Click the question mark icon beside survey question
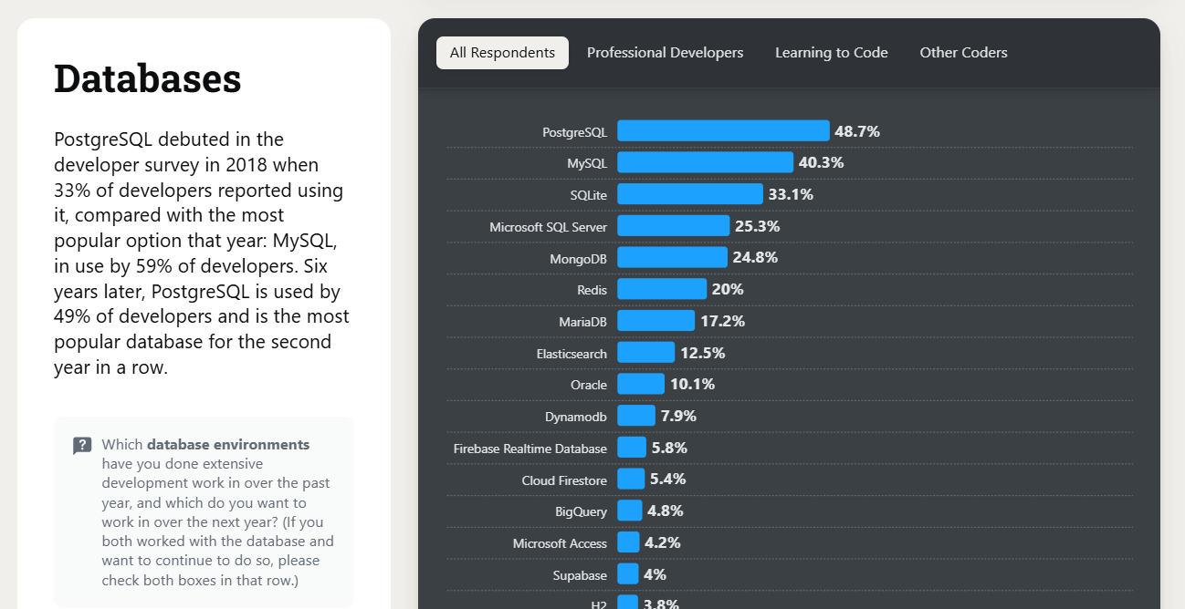Screen dimensions: 1185x609 click(82, 446)
